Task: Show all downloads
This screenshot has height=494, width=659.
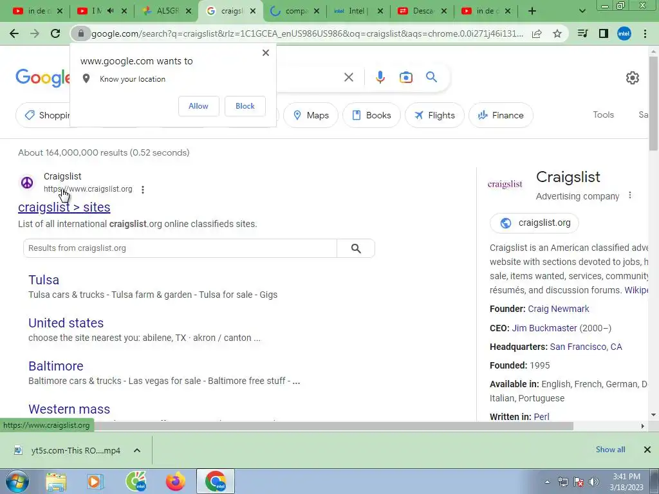Action: 610,450
